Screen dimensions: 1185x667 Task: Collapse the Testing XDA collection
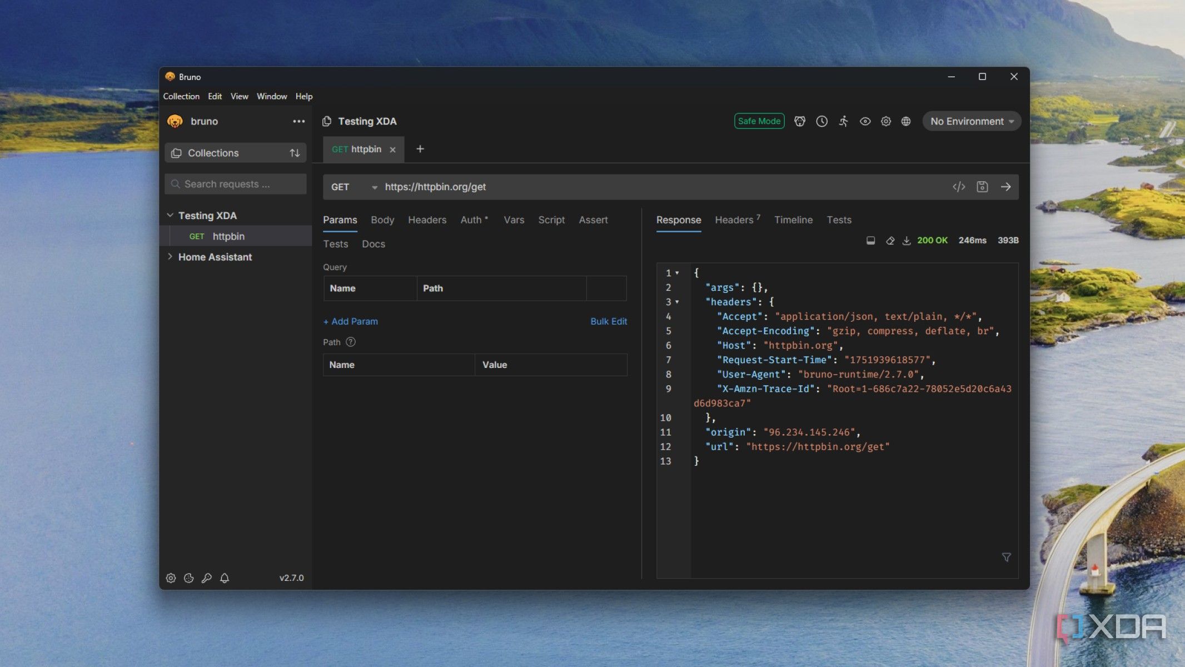[x=170, y=215]
